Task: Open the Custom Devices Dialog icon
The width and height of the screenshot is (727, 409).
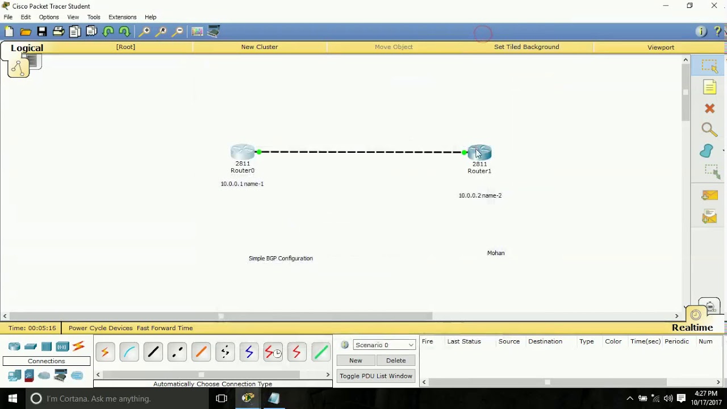Action: [214, 32]
